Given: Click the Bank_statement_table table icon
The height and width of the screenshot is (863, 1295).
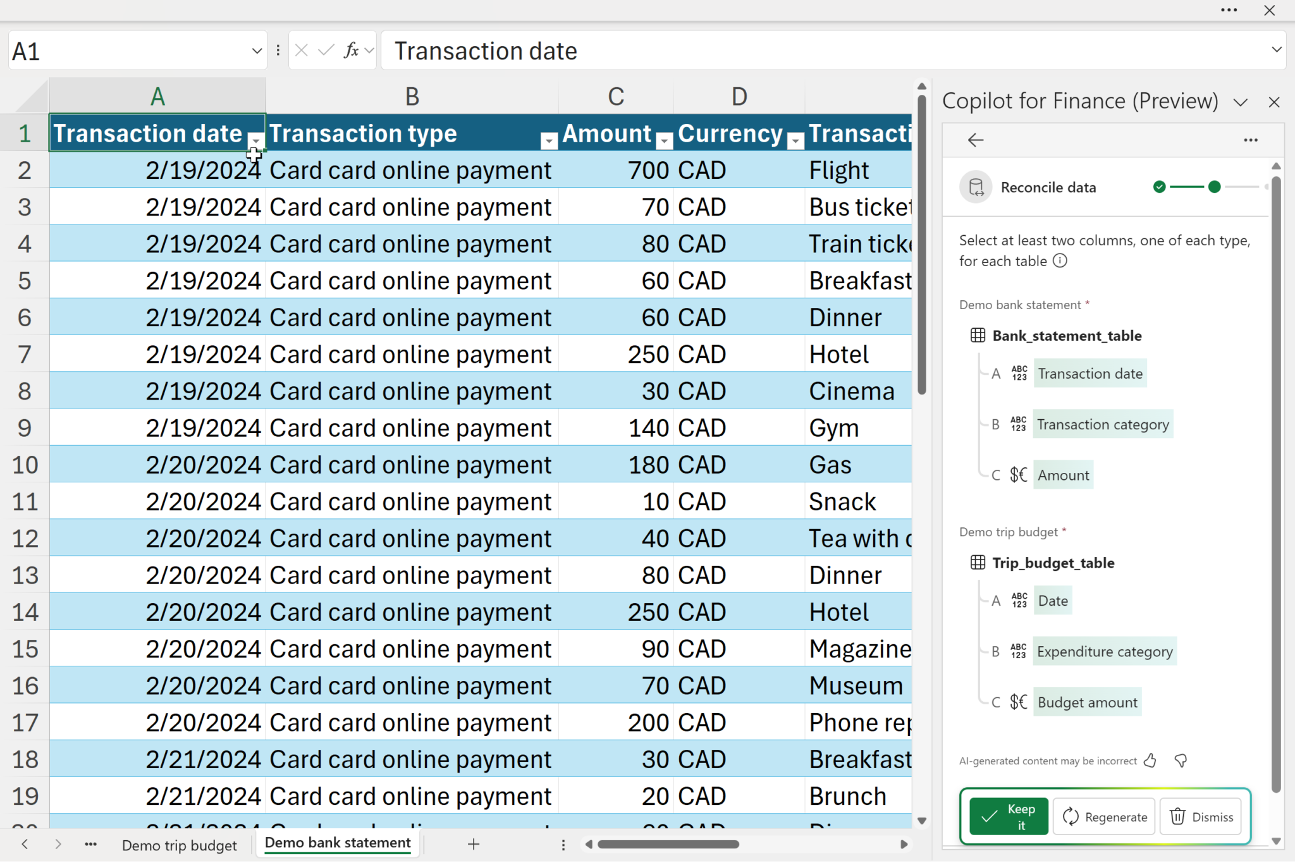Looking at the screenshot, I should click(978, 336).
